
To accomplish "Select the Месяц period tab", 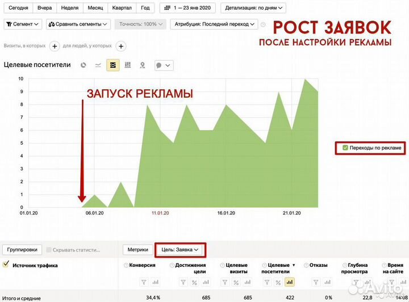I will pos(95,8).
